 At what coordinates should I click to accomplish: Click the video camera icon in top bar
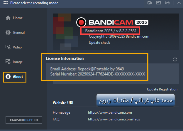coord(150,3)
